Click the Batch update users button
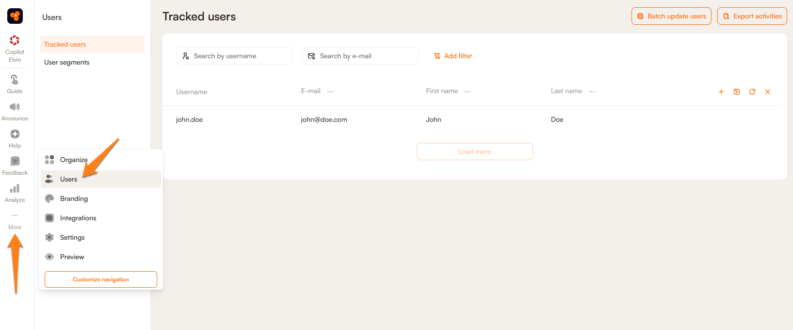Image resolution: width=793 pixels, height=330 pixels. (x=671, y=16)
